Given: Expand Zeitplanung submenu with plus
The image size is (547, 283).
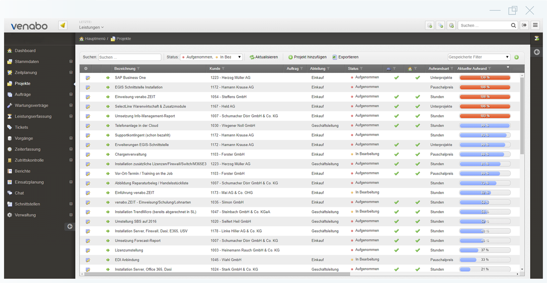Looking at the screenshot, I should click(x=71, y=72).
